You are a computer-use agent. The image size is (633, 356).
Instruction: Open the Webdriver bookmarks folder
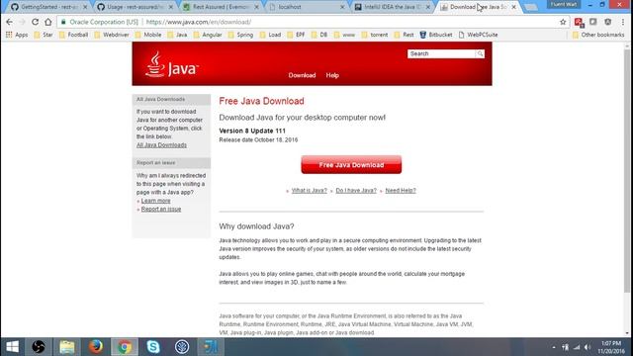click(x=112, y=35)
